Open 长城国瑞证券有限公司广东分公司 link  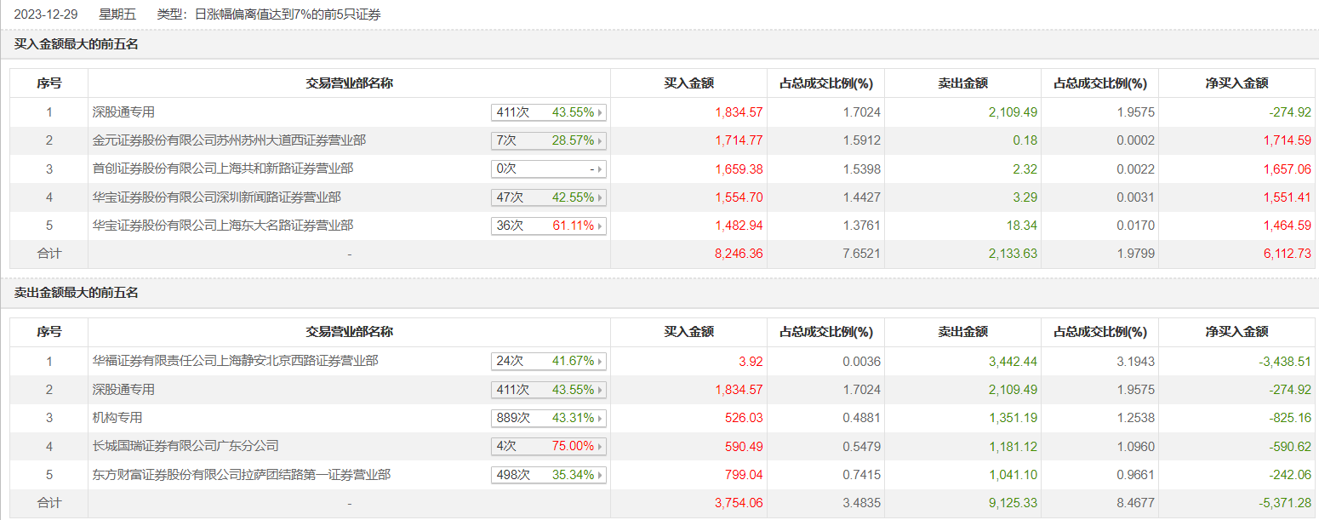click(186, 446)
